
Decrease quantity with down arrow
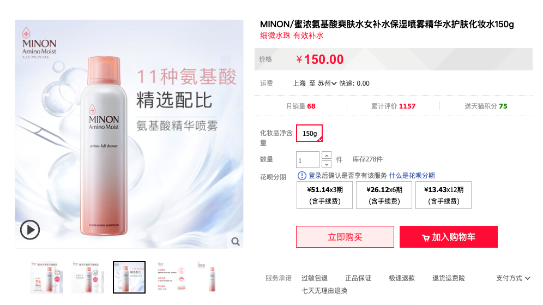[327, 164]
